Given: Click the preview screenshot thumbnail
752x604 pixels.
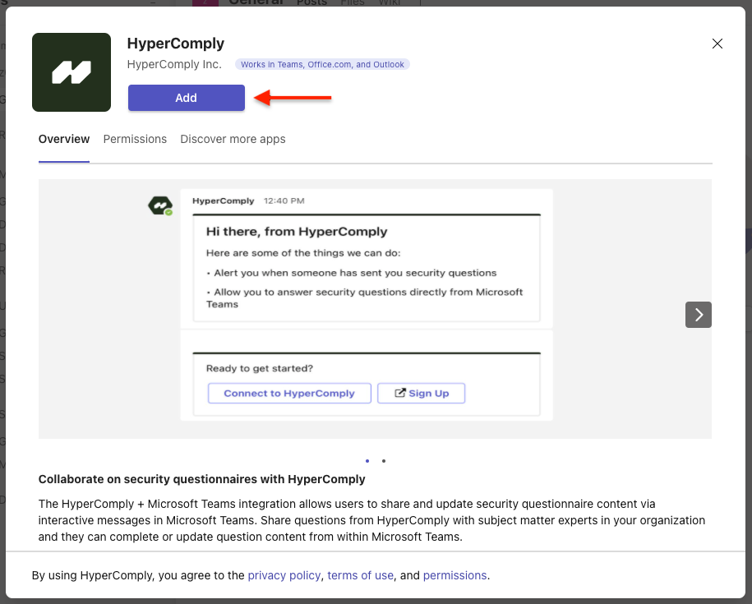Looking at the screenshot, I should [375, 309].
